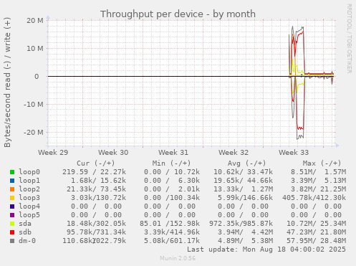Click the y-axis title Bytes/second read/write
356x266 pixels.
7,82
